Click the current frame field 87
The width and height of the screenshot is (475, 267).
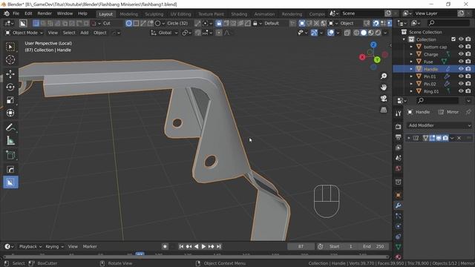301,246
